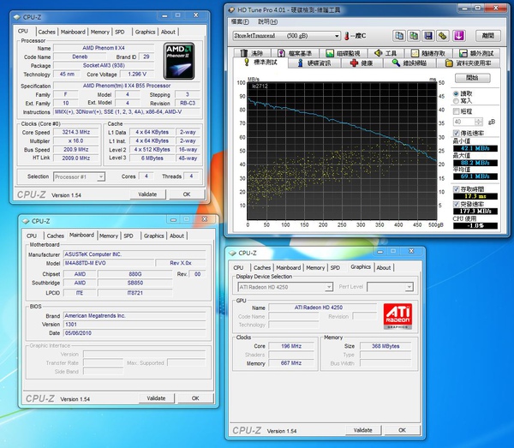Click the copy text icon in HD Tune toolbar
This screenshot has height=448, width=514.
click(399, 35)
